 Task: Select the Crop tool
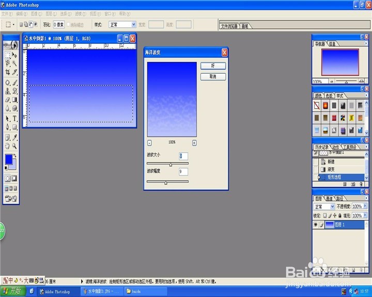[x=8, y=72]
